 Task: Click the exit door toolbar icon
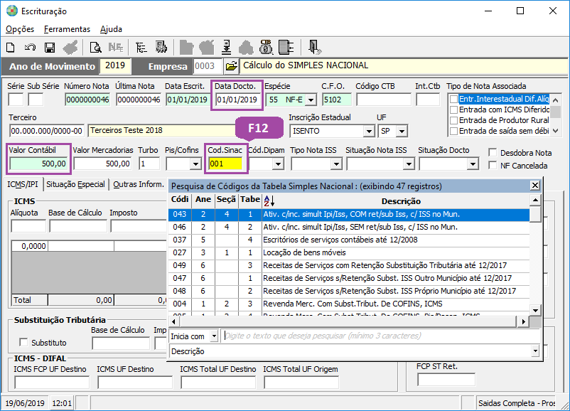314,47
